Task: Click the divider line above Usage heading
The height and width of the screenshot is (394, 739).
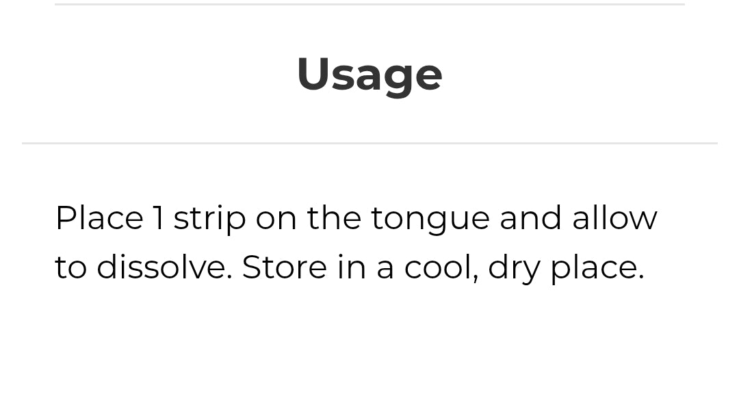Action: point(369,4)
